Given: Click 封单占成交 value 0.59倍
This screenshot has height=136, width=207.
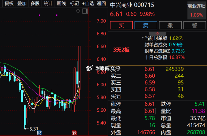Looking at the screenshot, I should click(x=176, y=45).
